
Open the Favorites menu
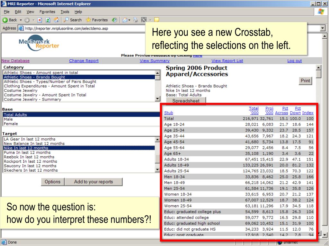(47, 12)
